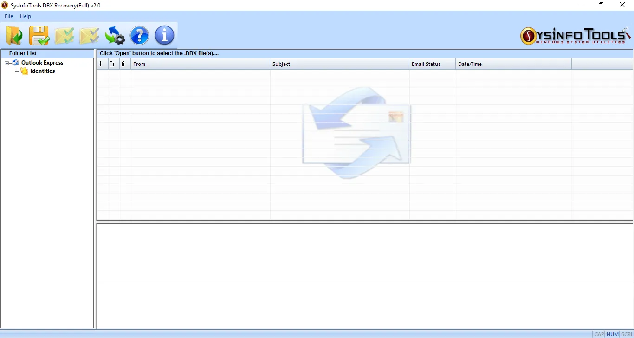Click the Outlook Express tree icon

(x=16, y=63)
